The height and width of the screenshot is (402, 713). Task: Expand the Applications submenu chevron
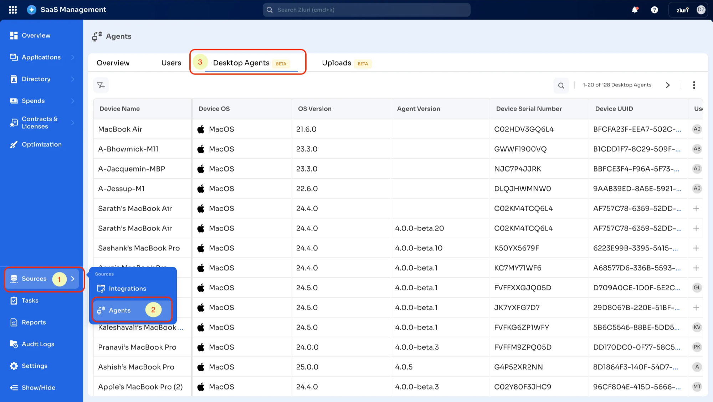(73, 57)
